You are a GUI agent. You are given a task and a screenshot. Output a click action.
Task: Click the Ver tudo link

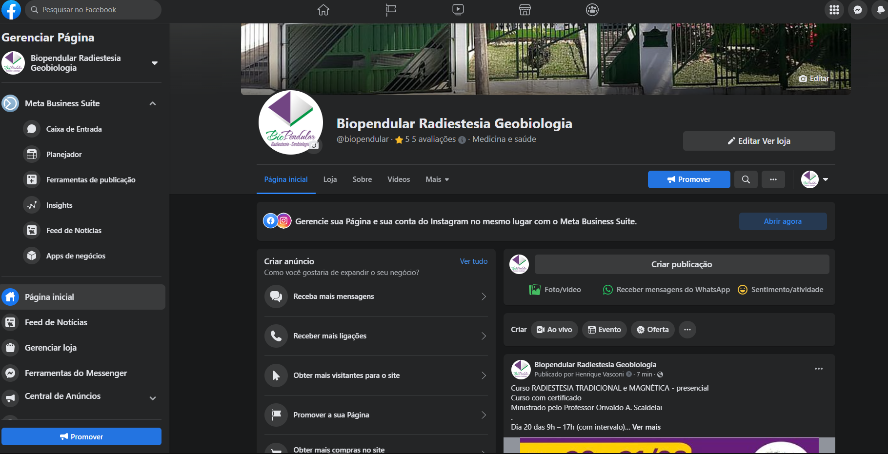point(474,261)
